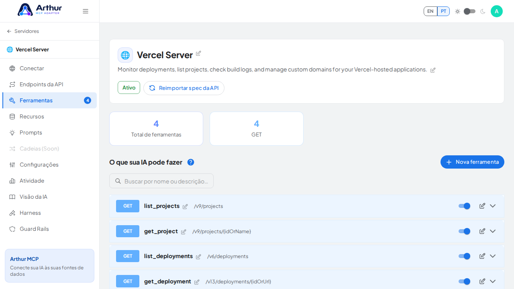Select Ferramentas in sidebar
This screenshot has height=289, width=514.
click(49, 100)
